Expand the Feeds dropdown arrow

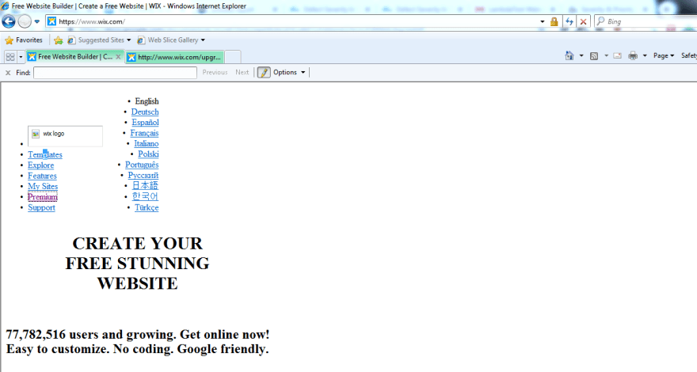(606, 56)
